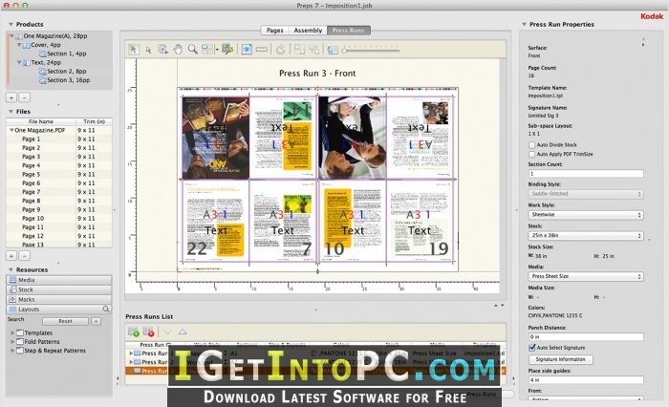Click the Place side guides field
669x407 pixels.
pos(586,380)
